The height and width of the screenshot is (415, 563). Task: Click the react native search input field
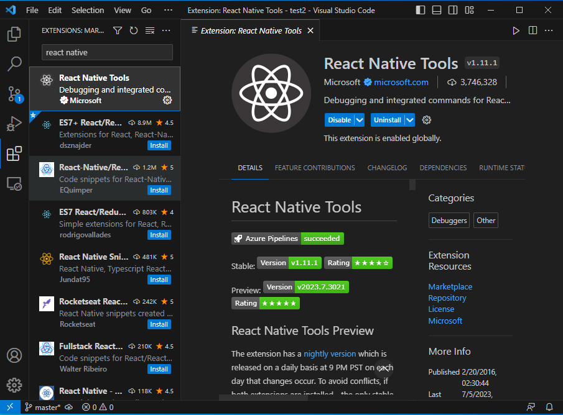coord(106,53)
